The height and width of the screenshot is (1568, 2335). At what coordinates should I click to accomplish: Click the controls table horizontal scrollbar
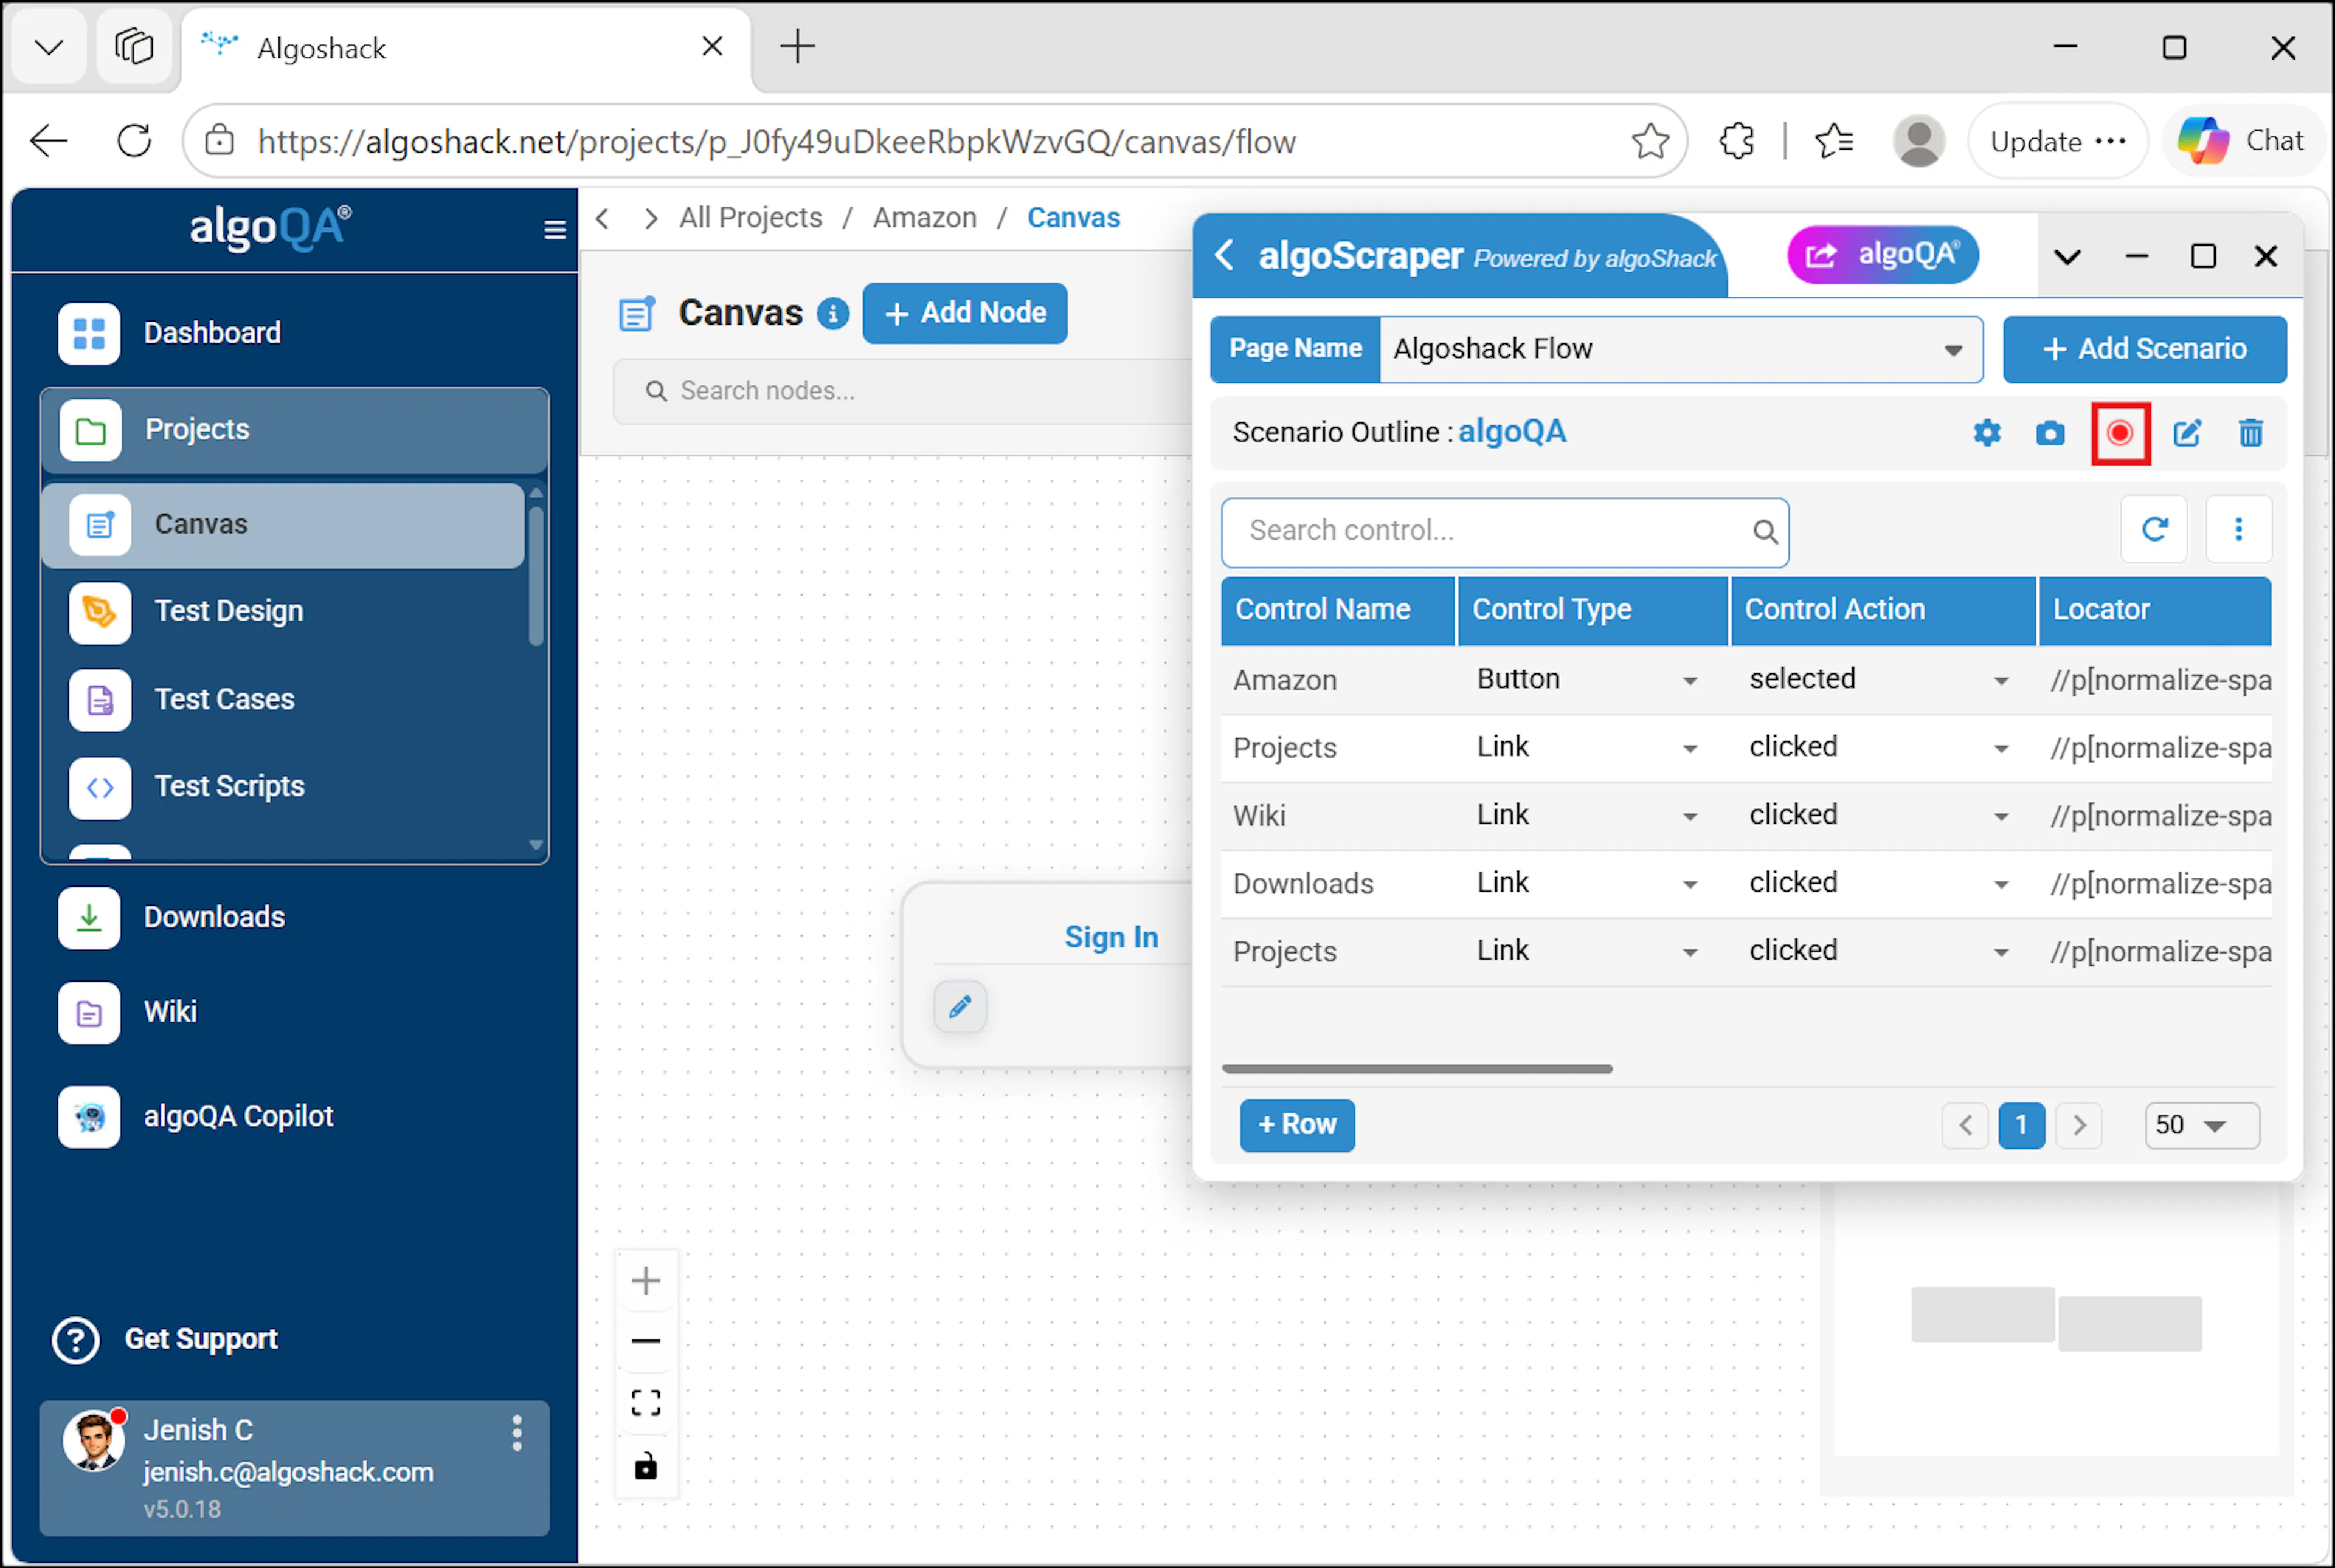[1417, 1069]
